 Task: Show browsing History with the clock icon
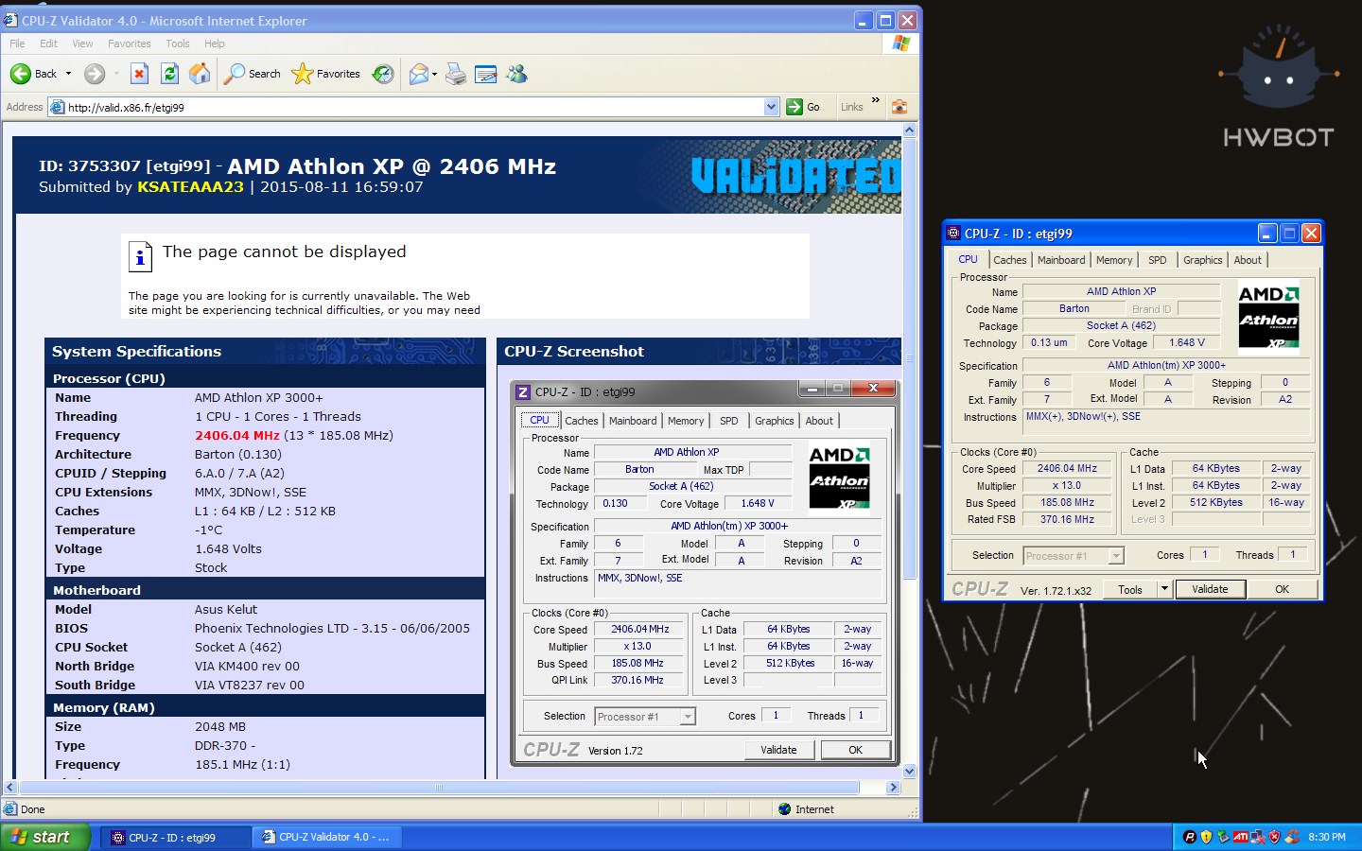(383, 74)
